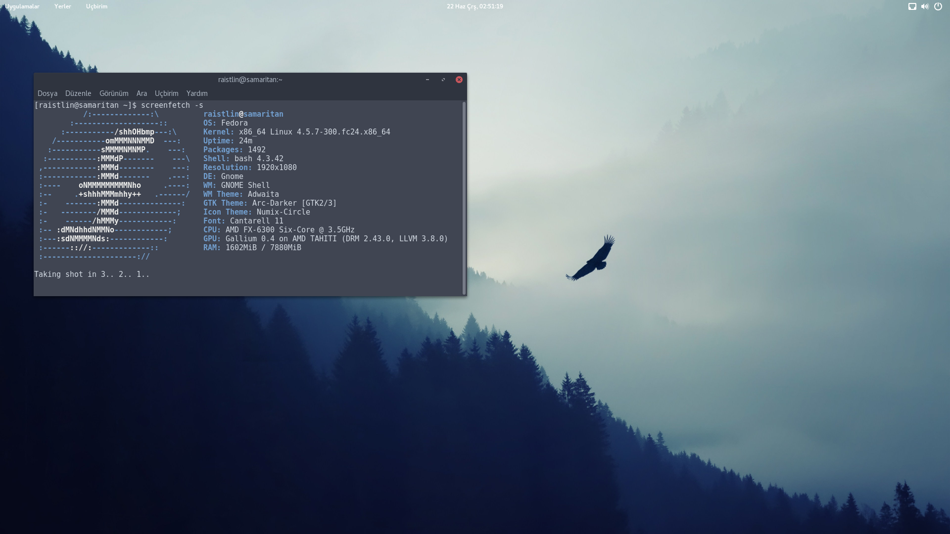Click the 'Shell: bash 4.3.42' line
Image resolution: width=950 pixels, height=534 pixels.
pyautogui.click(x=243, y=159)
